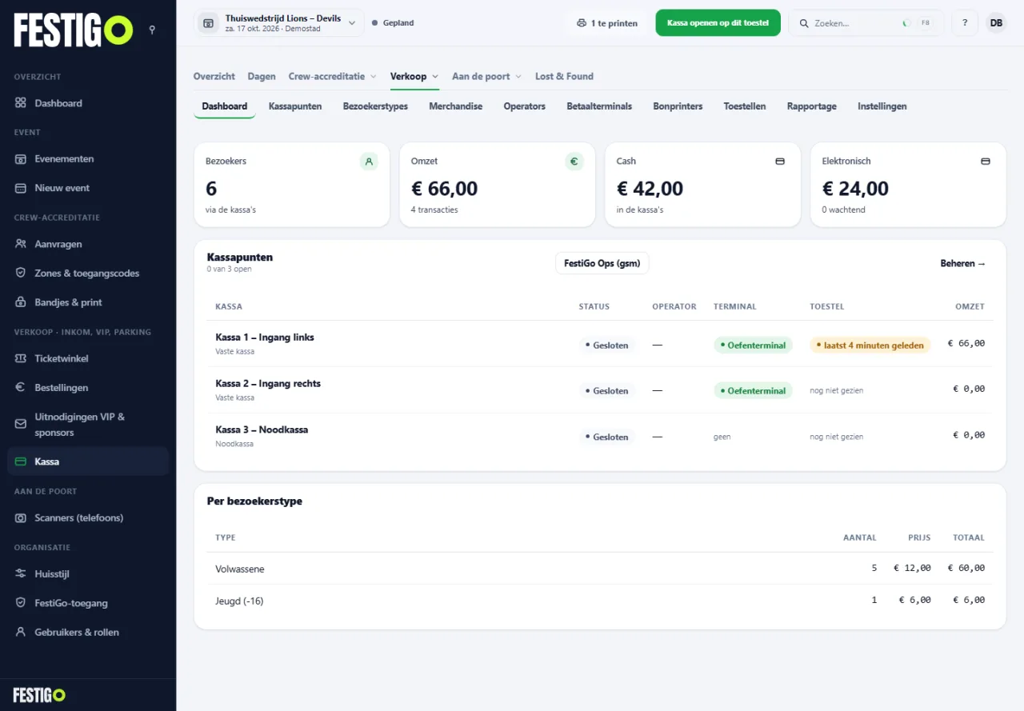This screenshot has height=711, width=1024.
Task: Click the FestiGo Ops (gsm) button
Action: point(602,263)
